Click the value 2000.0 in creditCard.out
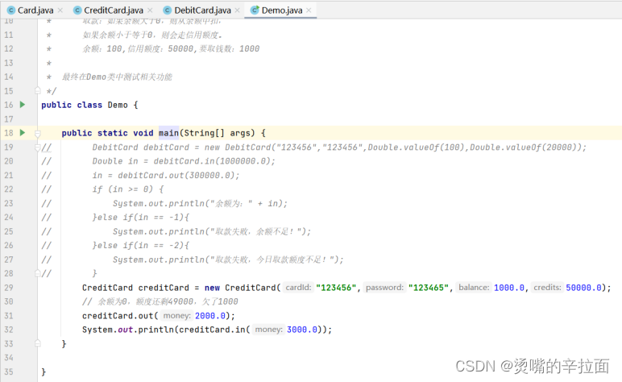The width and height of the screenshot is (622, 382). point(210,316)
